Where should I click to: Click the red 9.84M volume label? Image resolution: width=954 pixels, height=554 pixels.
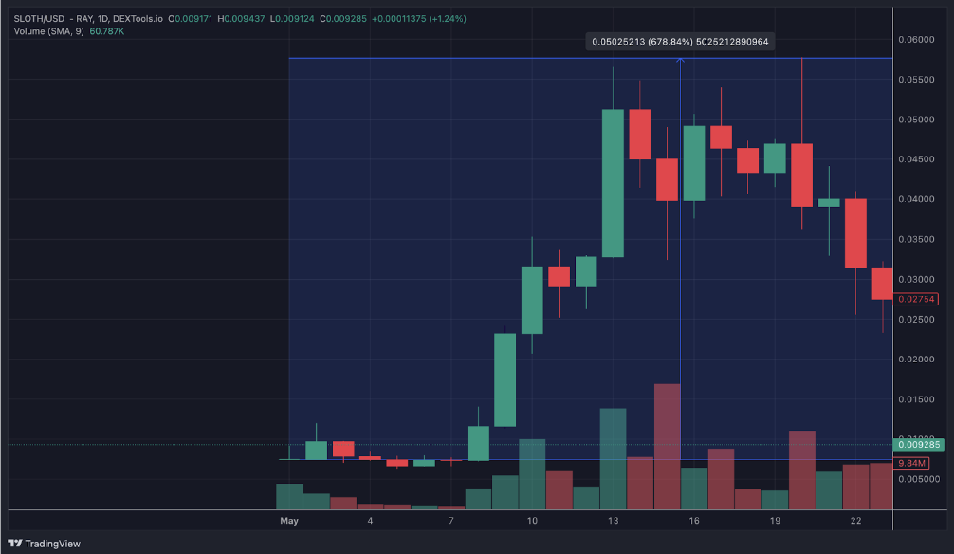pos(911,463)
